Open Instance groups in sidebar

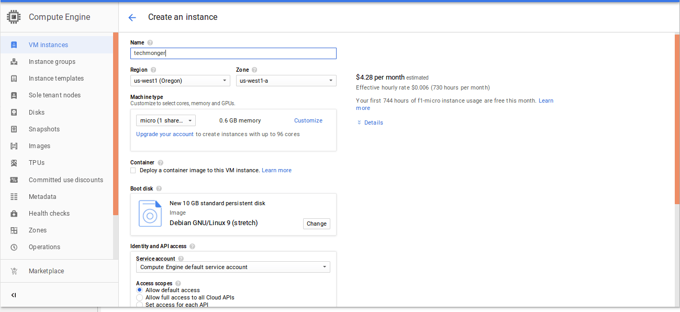click(52, 62)
